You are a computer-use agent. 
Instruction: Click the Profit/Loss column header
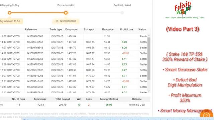[x=126, y=30]
